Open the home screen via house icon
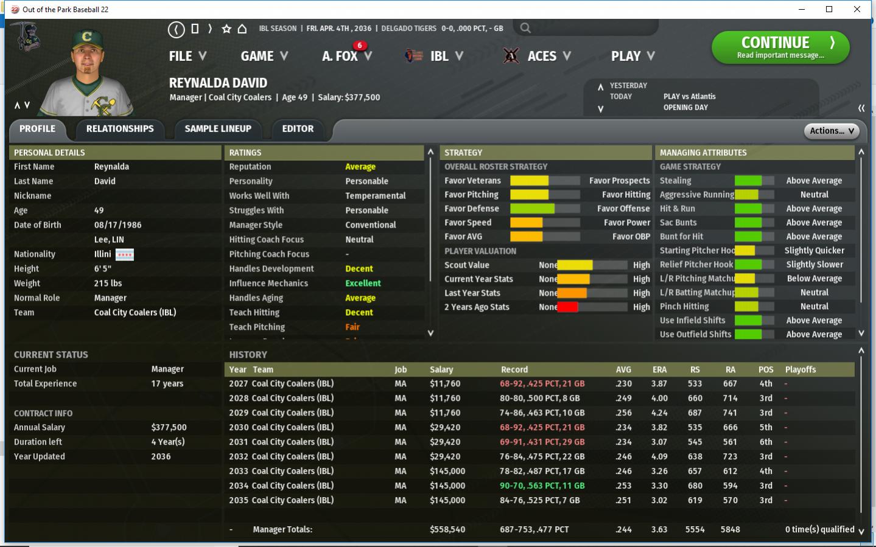 point(242,29)
